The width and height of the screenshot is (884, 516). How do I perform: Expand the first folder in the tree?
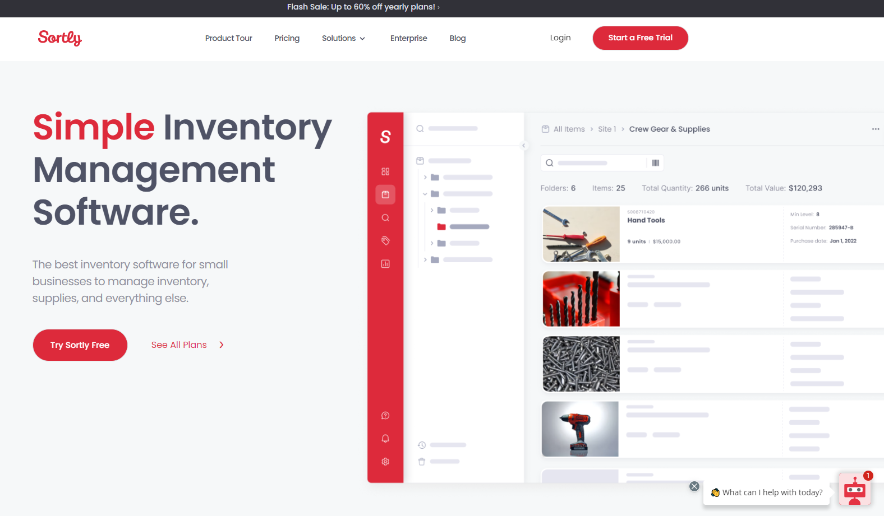(x=425, y=177)
